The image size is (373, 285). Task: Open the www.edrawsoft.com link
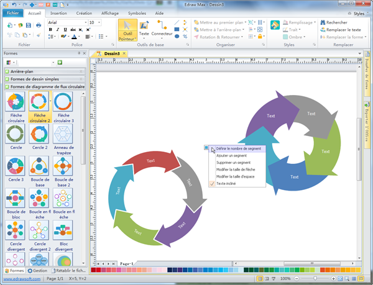pyautogui.click(x=22, y=279)
